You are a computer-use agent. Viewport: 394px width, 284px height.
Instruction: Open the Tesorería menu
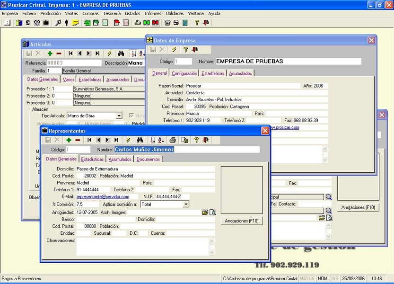(x=112, y=14)
